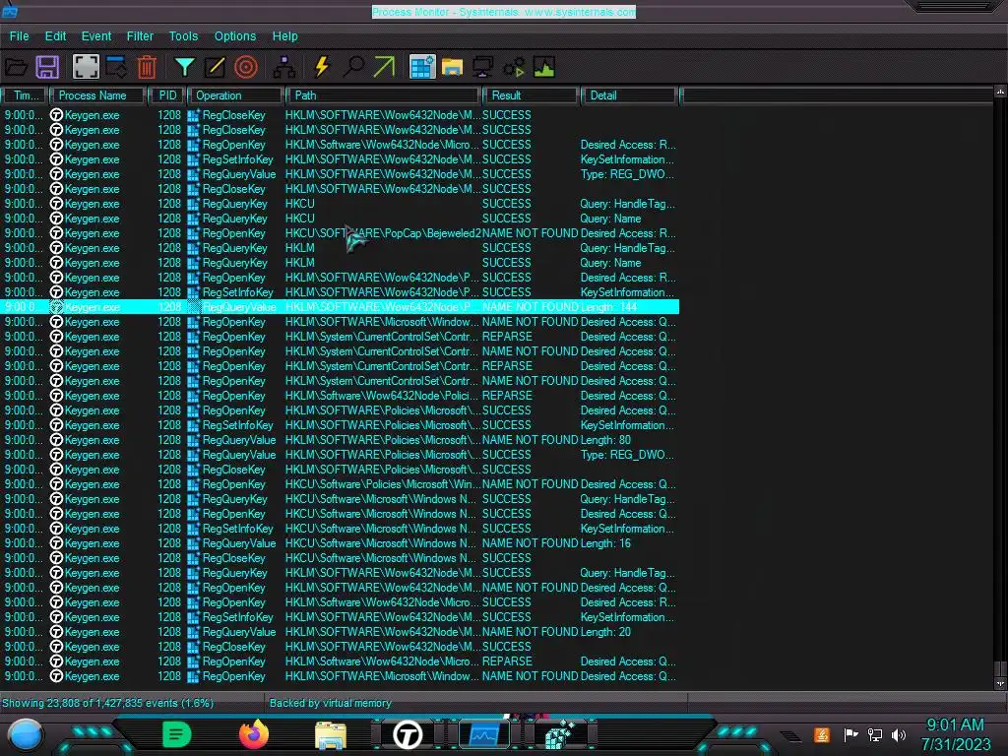
Task: Open highlight settings via the pencil icon
Action: pyautogui.click(x=215, y=67)
